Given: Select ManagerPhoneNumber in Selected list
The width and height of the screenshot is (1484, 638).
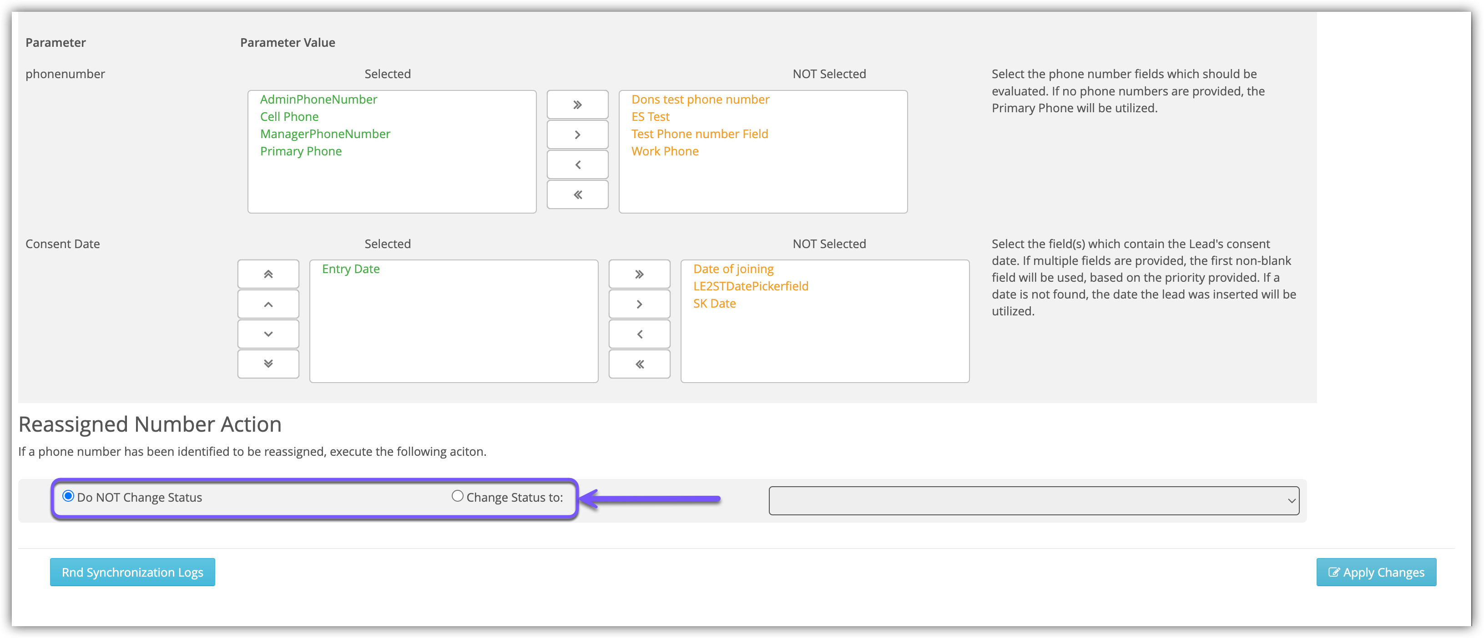Looking at the screenshot, I should [325, 134].
